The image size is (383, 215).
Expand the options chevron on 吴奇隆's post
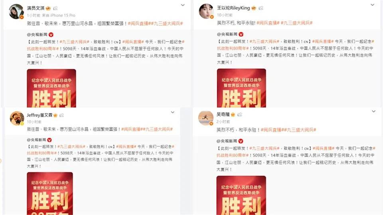click(x=373, y=111)
